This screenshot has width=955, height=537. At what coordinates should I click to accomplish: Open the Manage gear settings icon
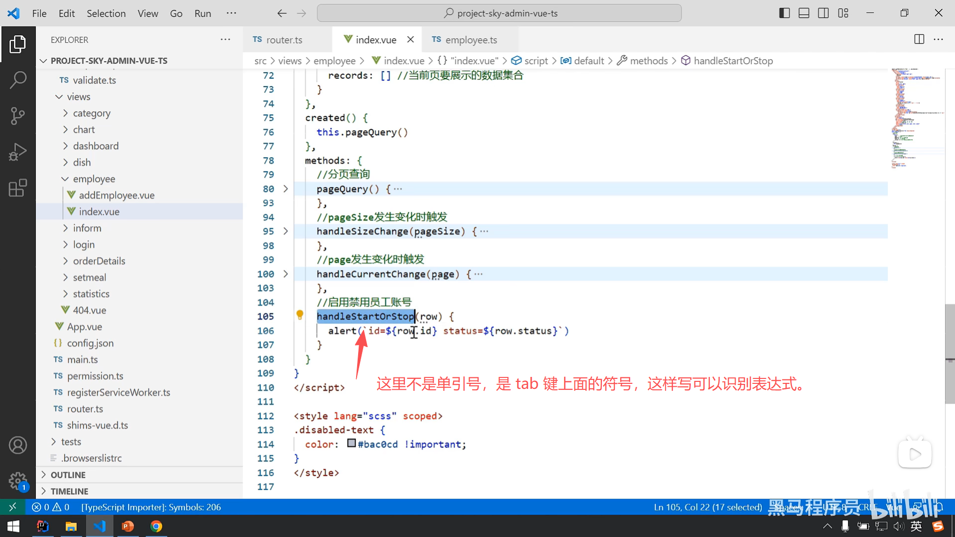[18, 481]
